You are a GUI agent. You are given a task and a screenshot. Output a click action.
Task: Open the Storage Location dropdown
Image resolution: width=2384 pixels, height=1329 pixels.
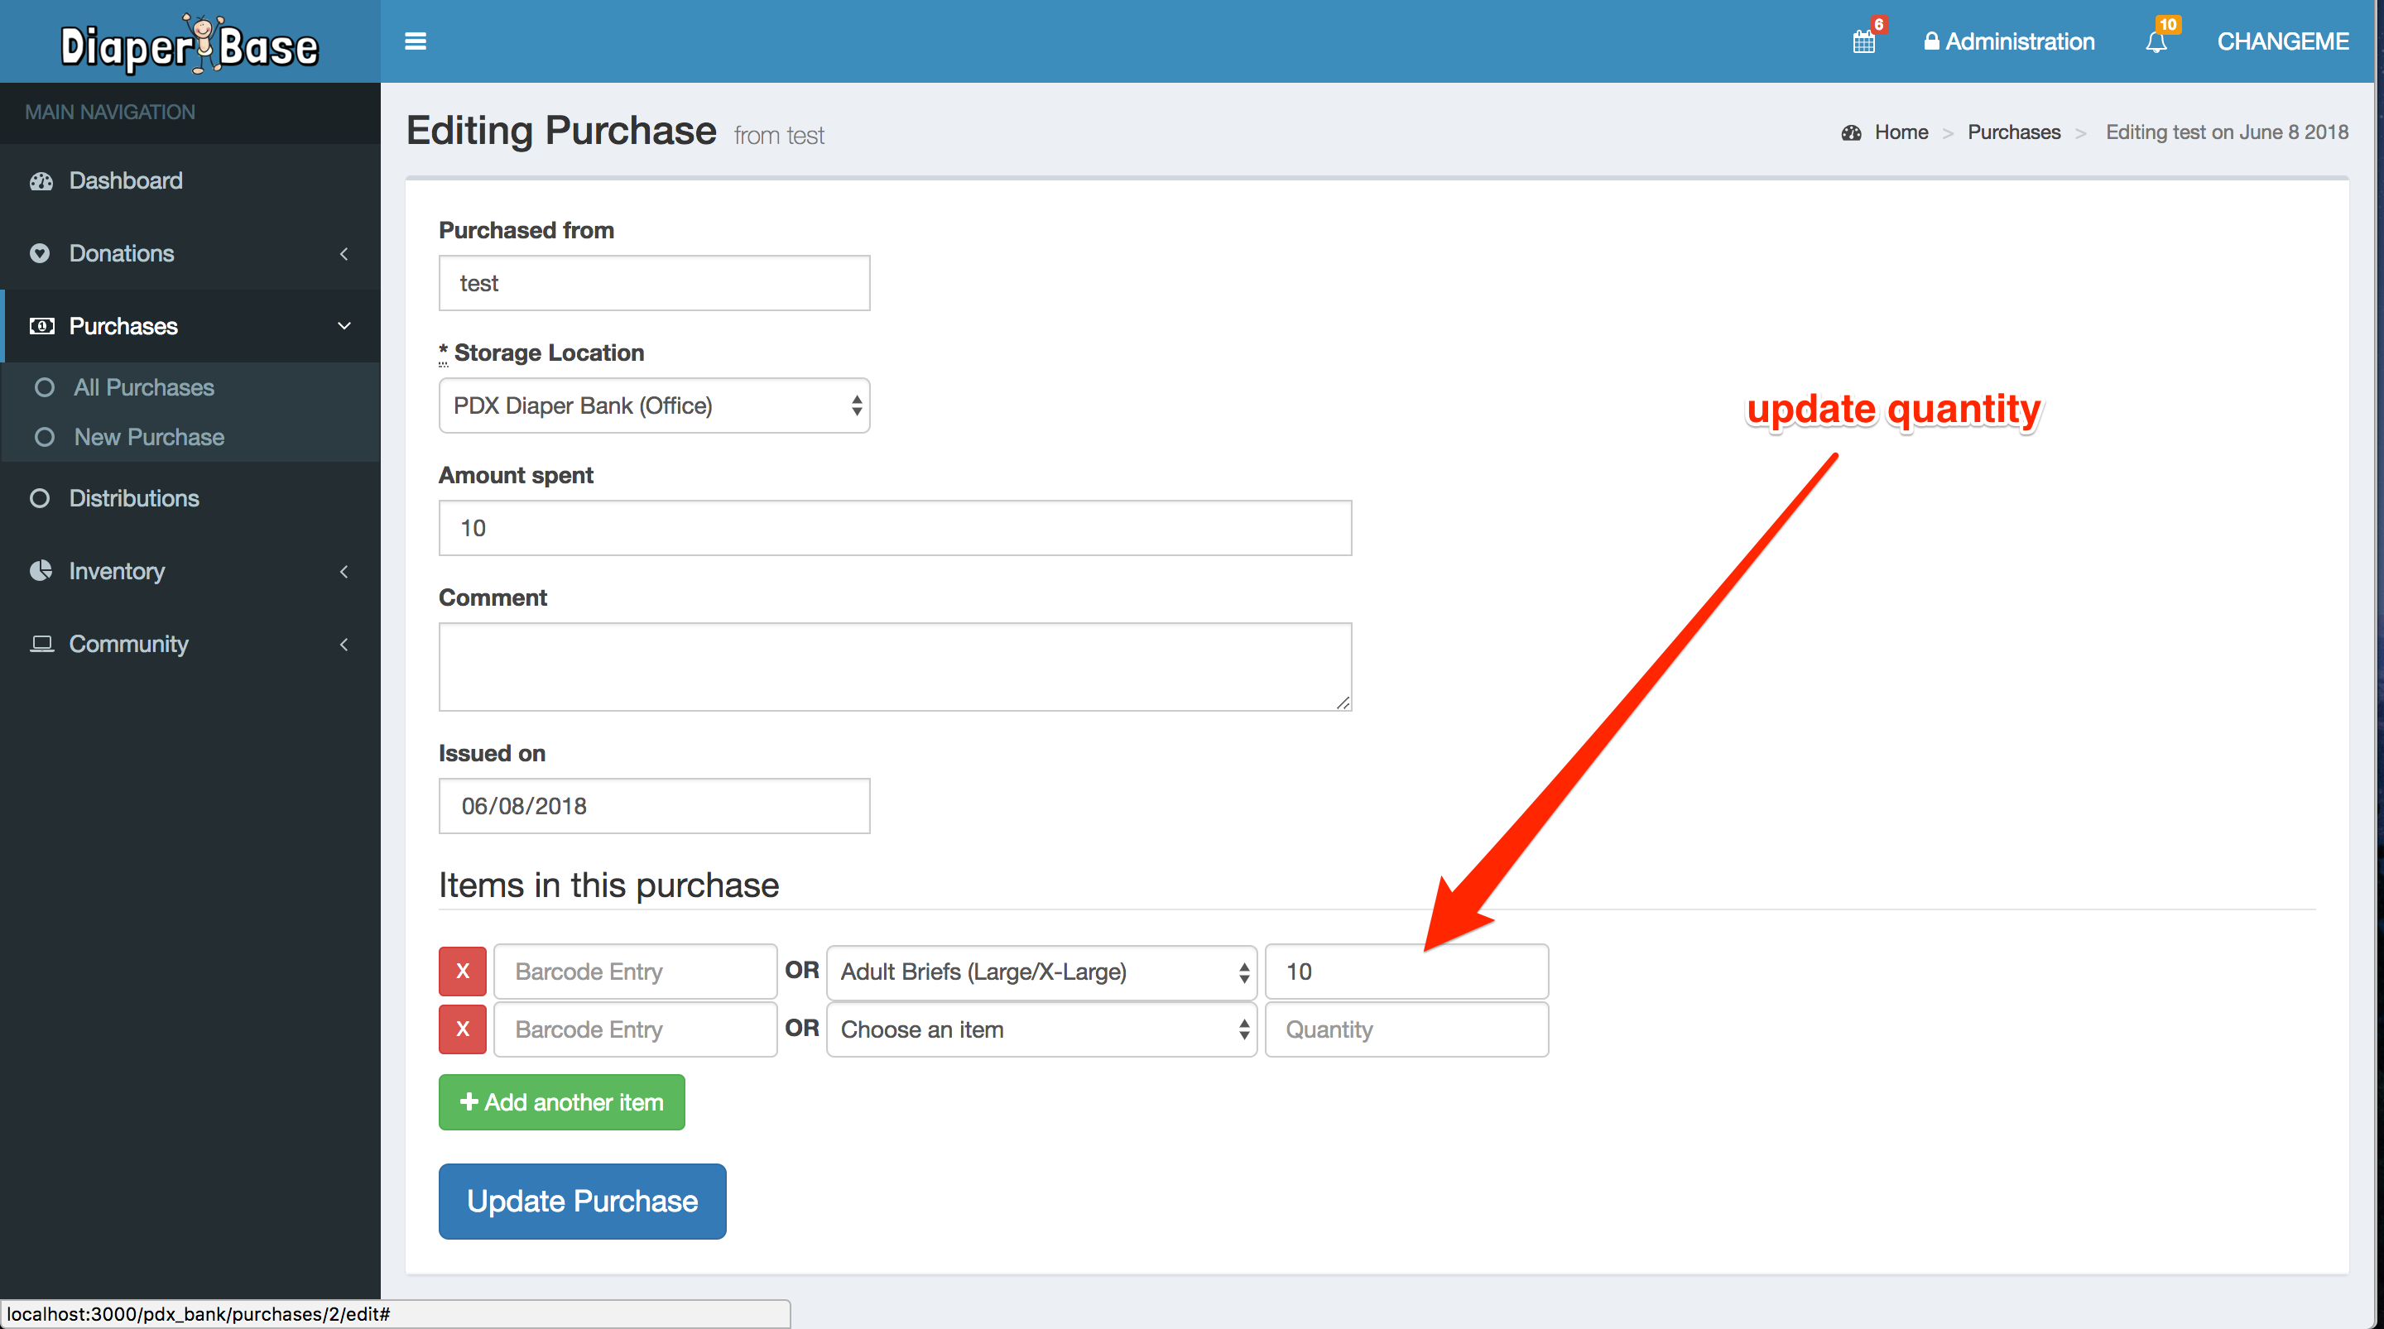point(653,405)
